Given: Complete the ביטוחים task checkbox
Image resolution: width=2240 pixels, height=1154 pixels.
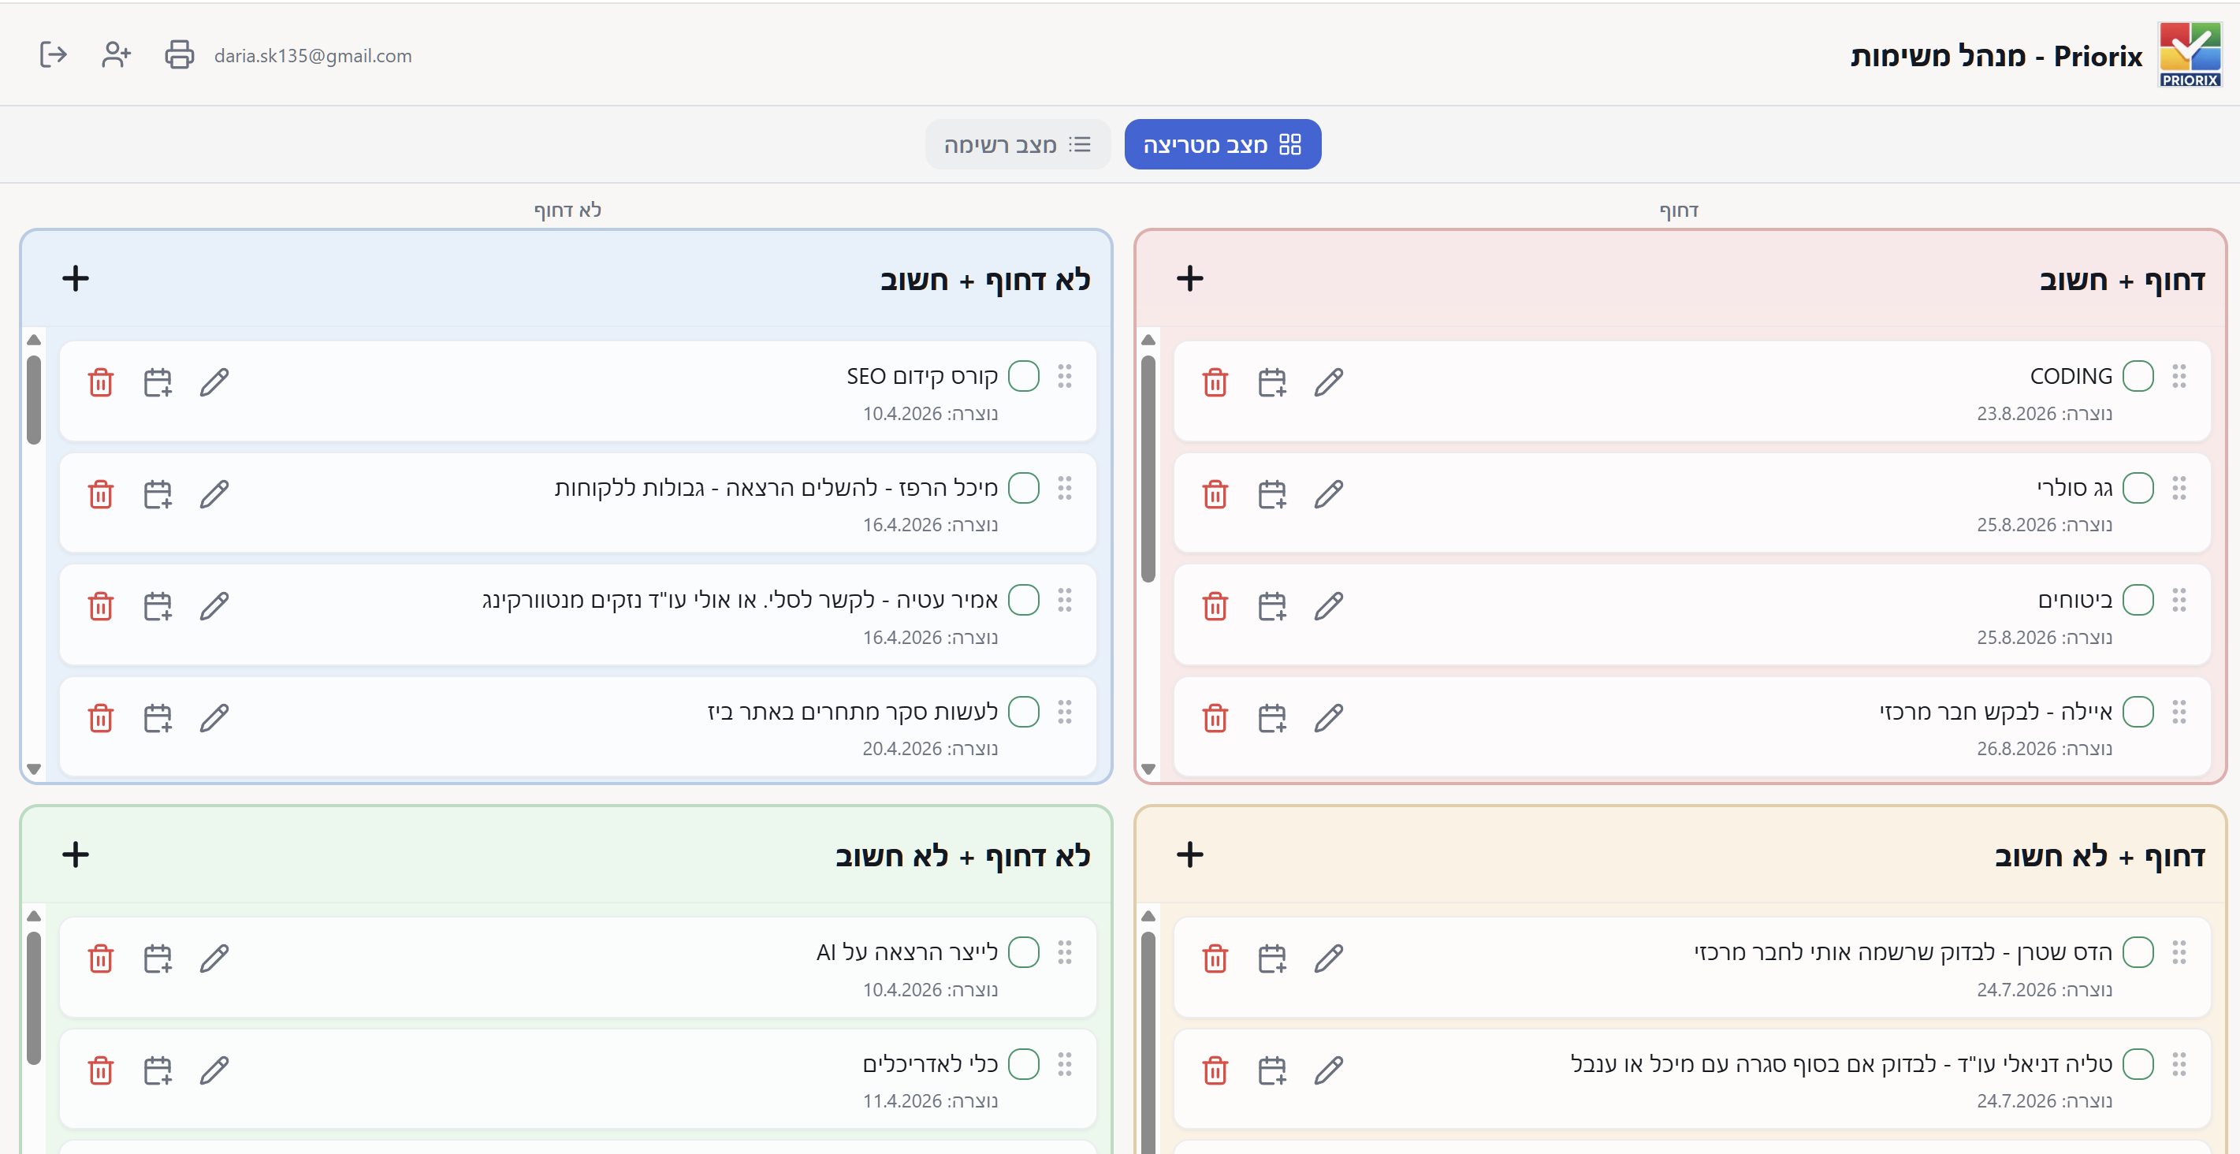Looking at the screenshot, I should [x=2138, y=599].
